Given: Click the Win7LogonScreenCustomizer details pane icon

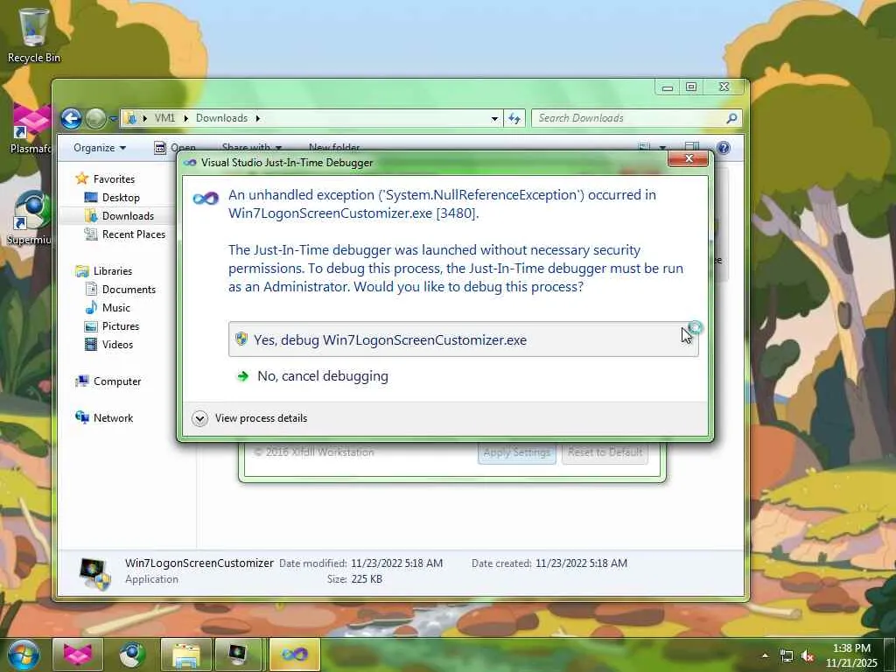Looking at the screenshot, I should [x=94, y=573].
